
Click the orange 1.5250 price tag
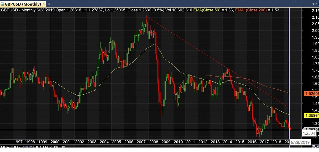(311, 101)
